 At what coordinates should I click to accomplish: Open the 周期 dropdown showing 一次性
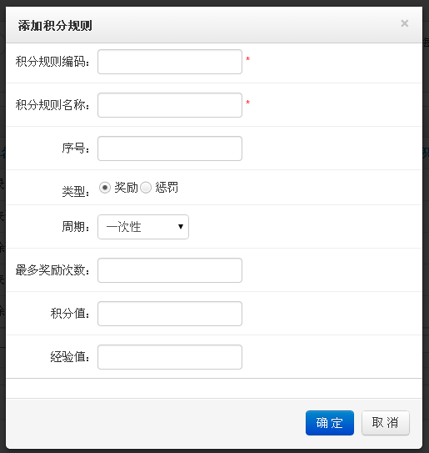coord(143,227)
